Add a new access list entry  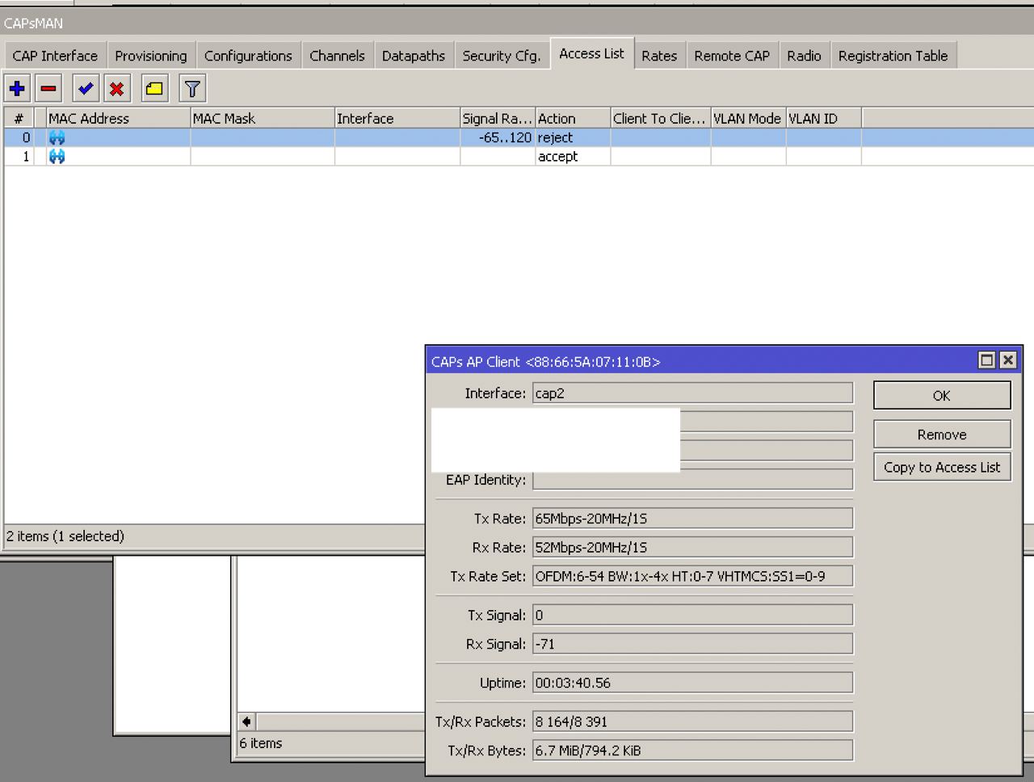click(17, 89)
